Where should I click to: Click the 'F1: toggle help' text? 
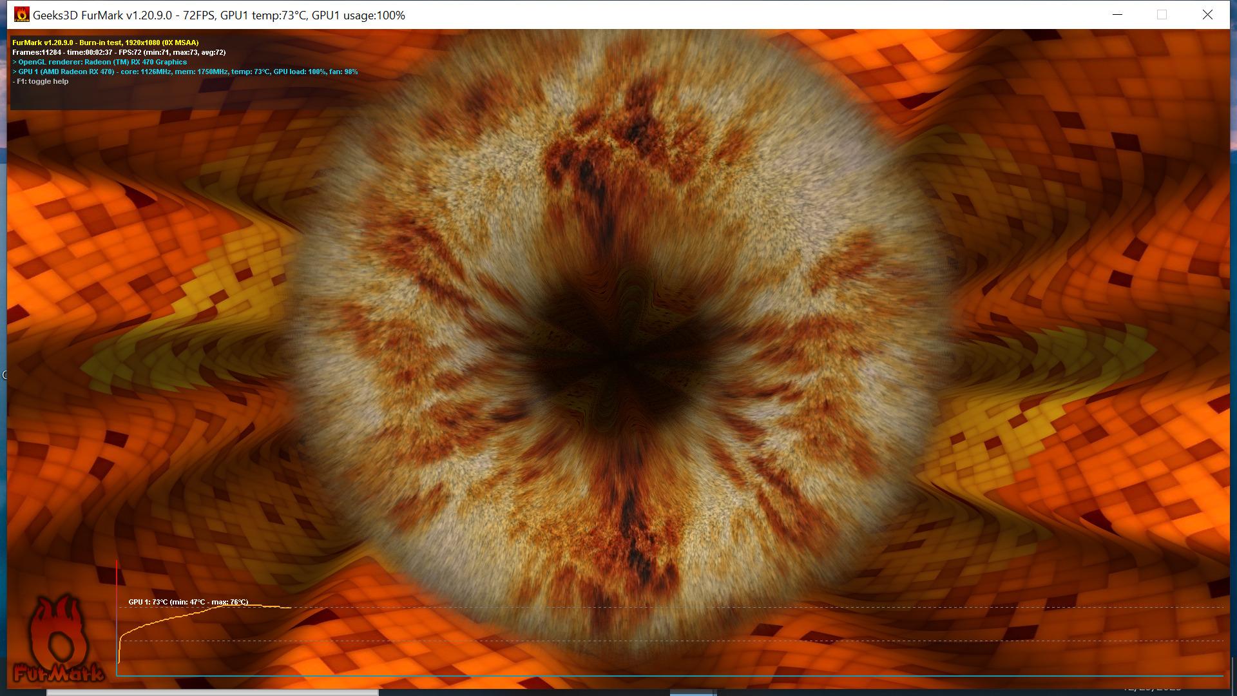pos(42,81)
